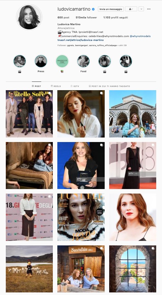162x295 pixels.
Task: Open the POST IN CUI TI HANNO TAGGATO tab
Action: tap(109, 86)
